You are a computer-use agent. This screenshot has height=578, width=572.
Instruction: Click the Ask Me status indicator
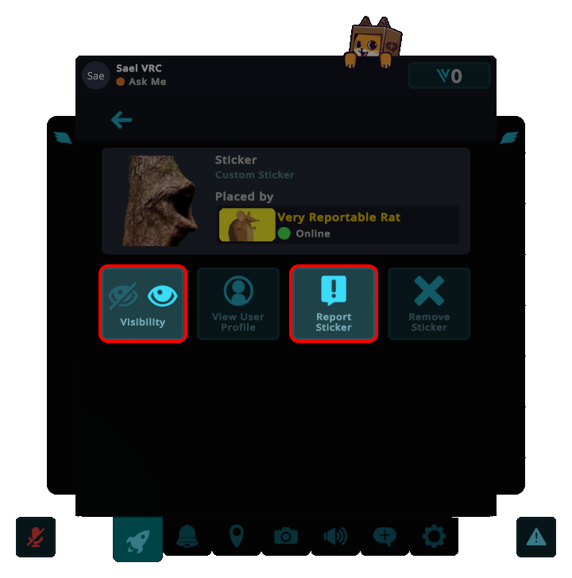point(141,82)
